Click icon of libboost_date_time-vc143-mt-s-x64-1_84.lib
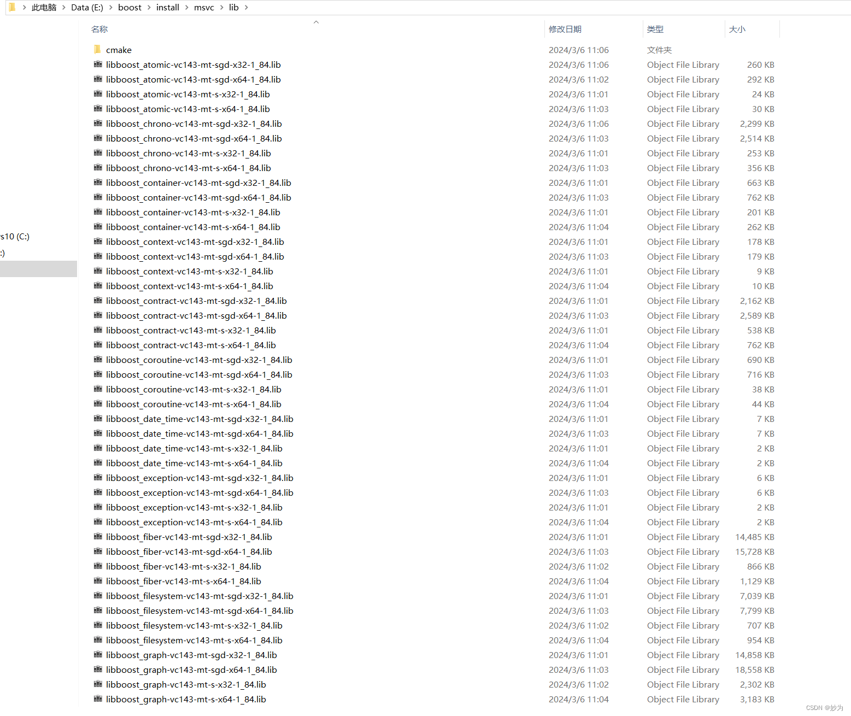The width and height of the screenshot is (851, 716). [x=98, y=462]
